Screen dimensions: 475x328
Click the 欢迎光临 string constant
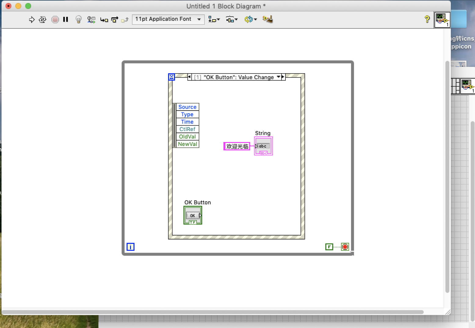[237, 146]
